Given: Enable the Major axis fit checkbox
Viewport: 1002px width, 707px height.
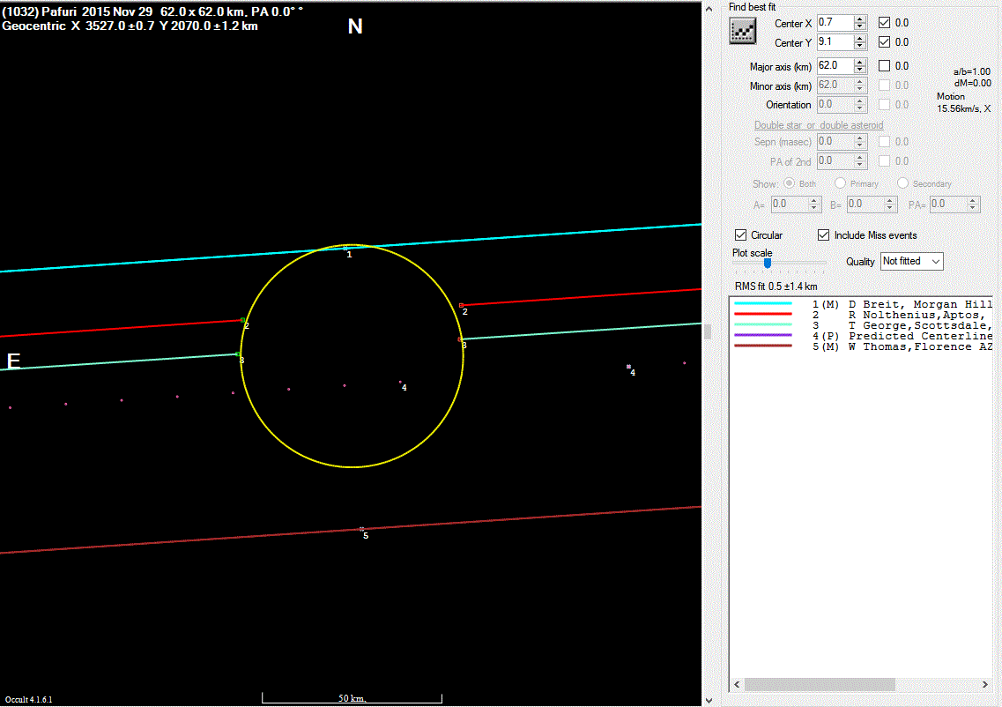Looking at the screenshot, I should point(885,66).
